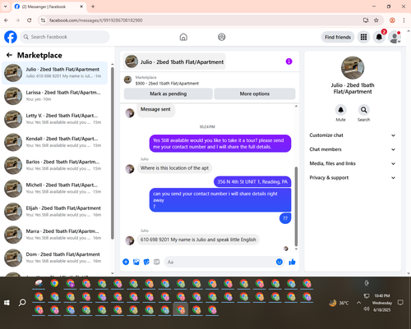Send a thumbs-up like
This screenshot has width=411, height=329.
coord(292,262)
